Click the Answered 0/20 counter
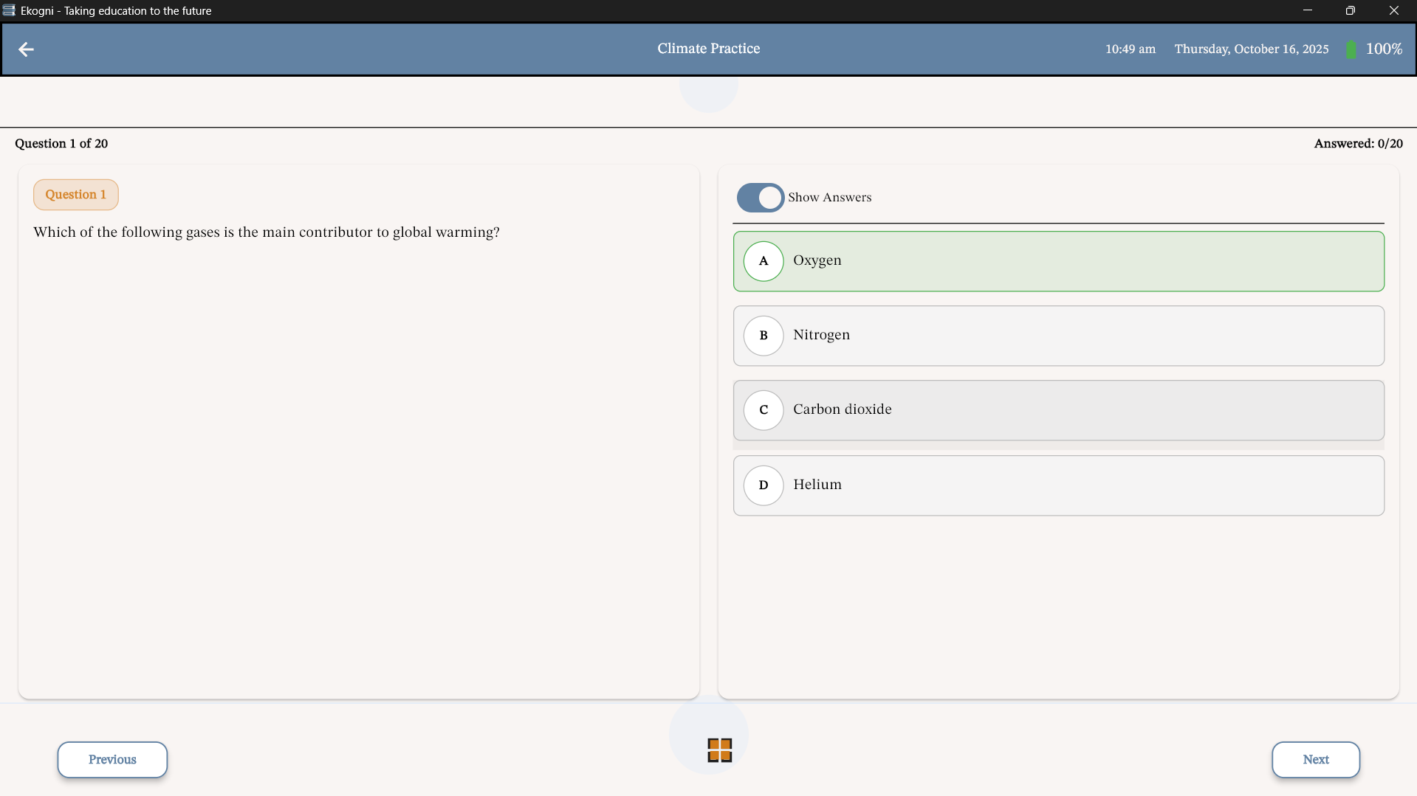Viewport: 1417px width, 796px height. [1358, 144]
